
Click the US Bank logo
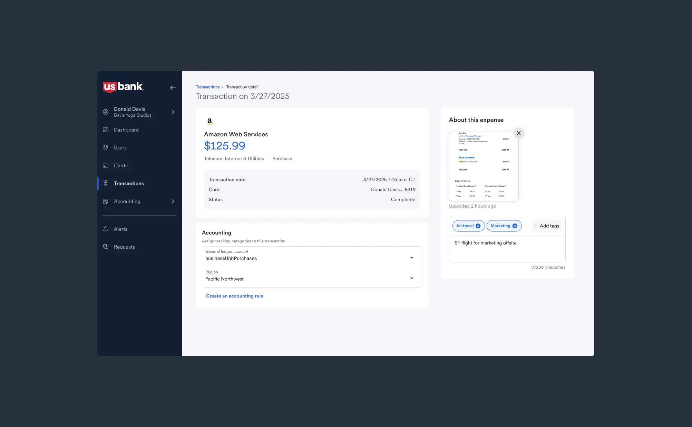coord(123,87)
